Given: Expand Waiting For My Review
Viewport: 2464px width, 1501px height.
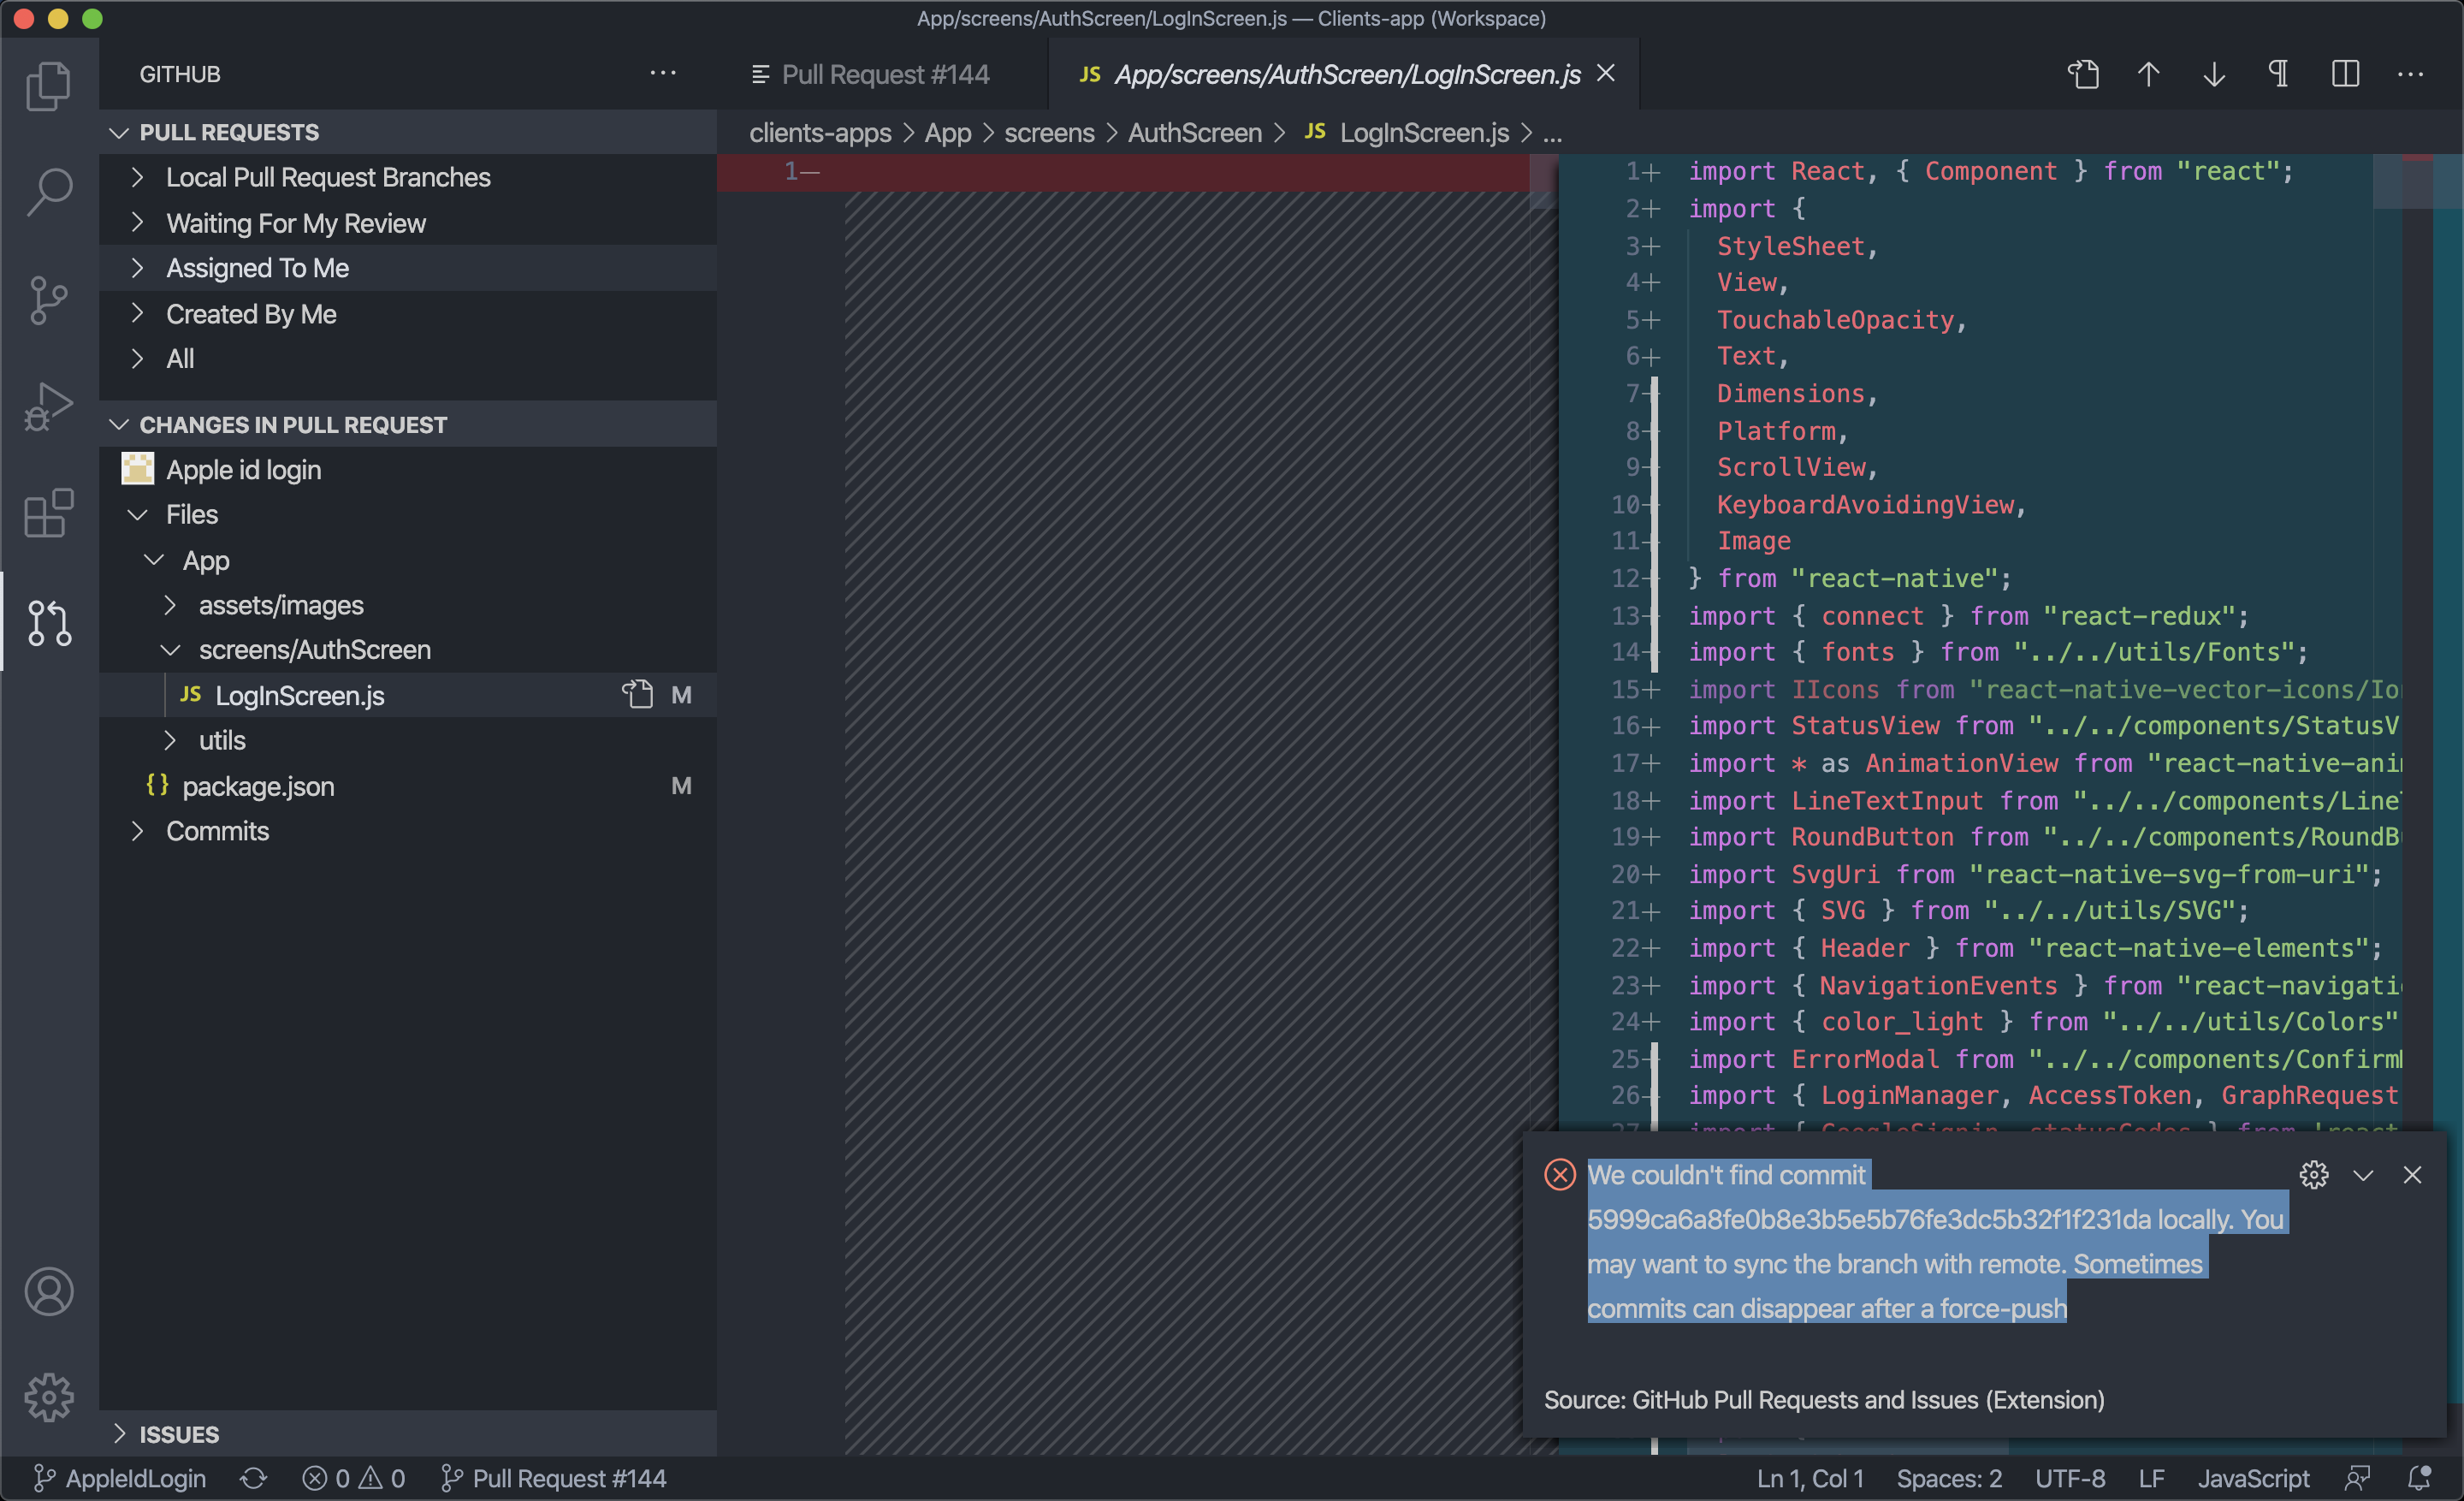Looking at the screenshot, I should 408,223.
